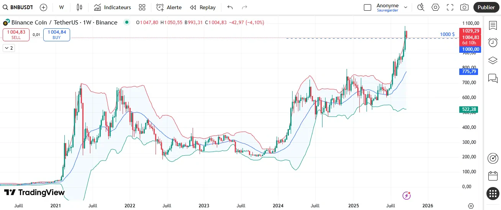Expand the layout options chevron
This screenshot has height=210, width=501.
[x=406, y=7]
